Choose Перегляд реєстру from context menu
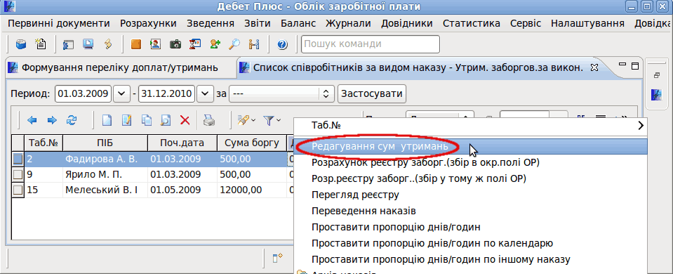 click(470, 195)
